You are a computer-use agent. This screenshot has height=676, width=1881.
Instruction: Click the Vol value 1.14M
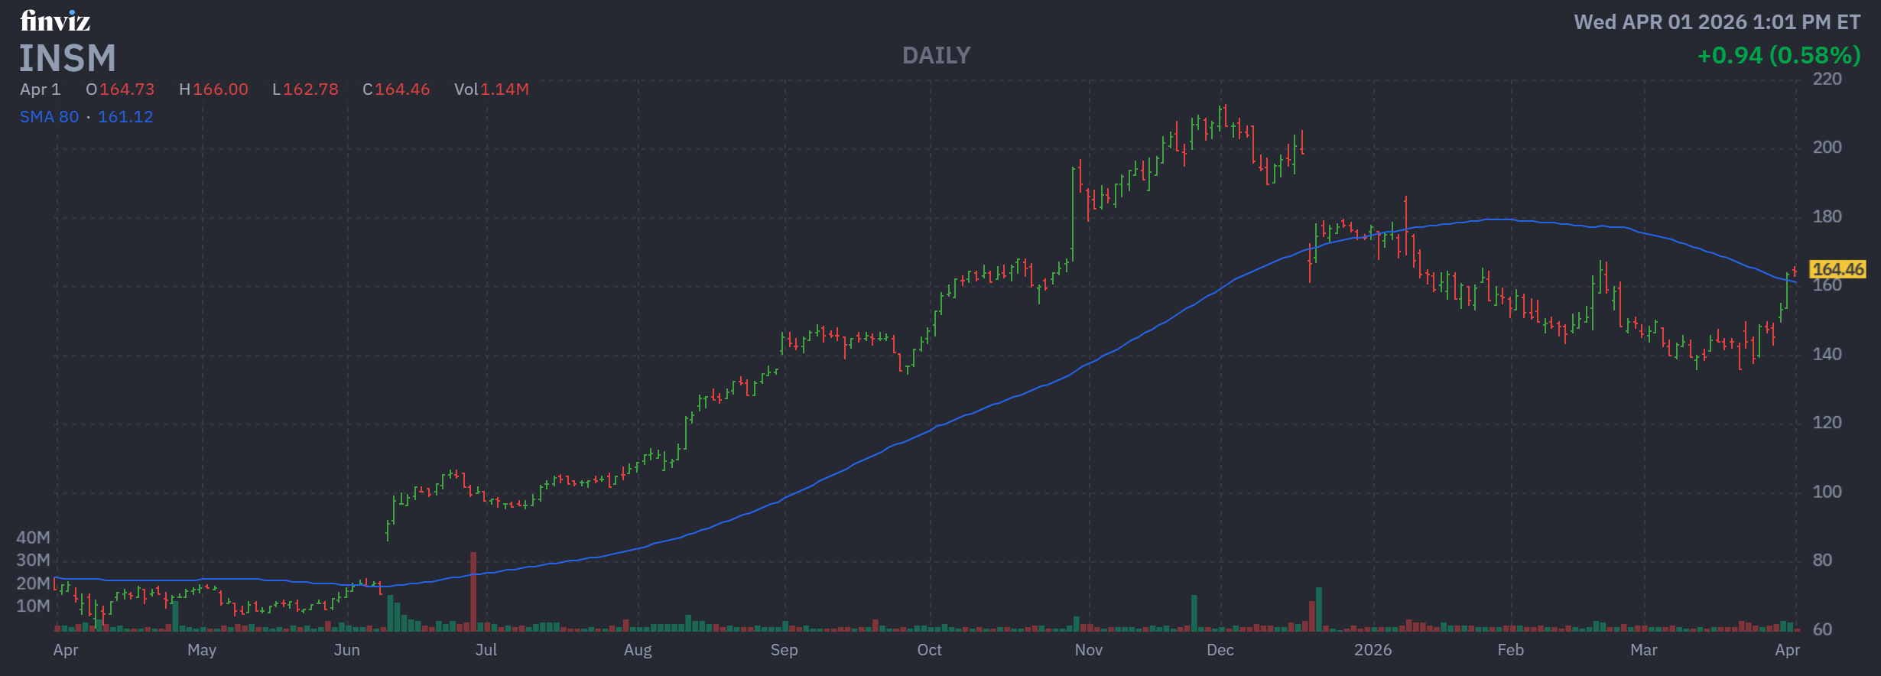[x=504, y=89]
